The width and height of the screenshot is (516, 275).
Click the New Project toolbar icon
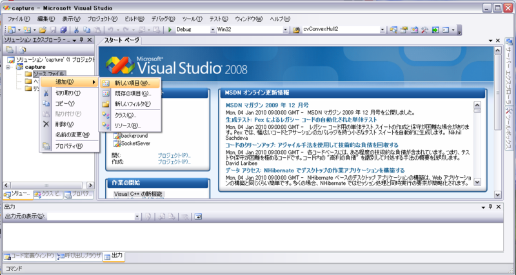point(12,30)
